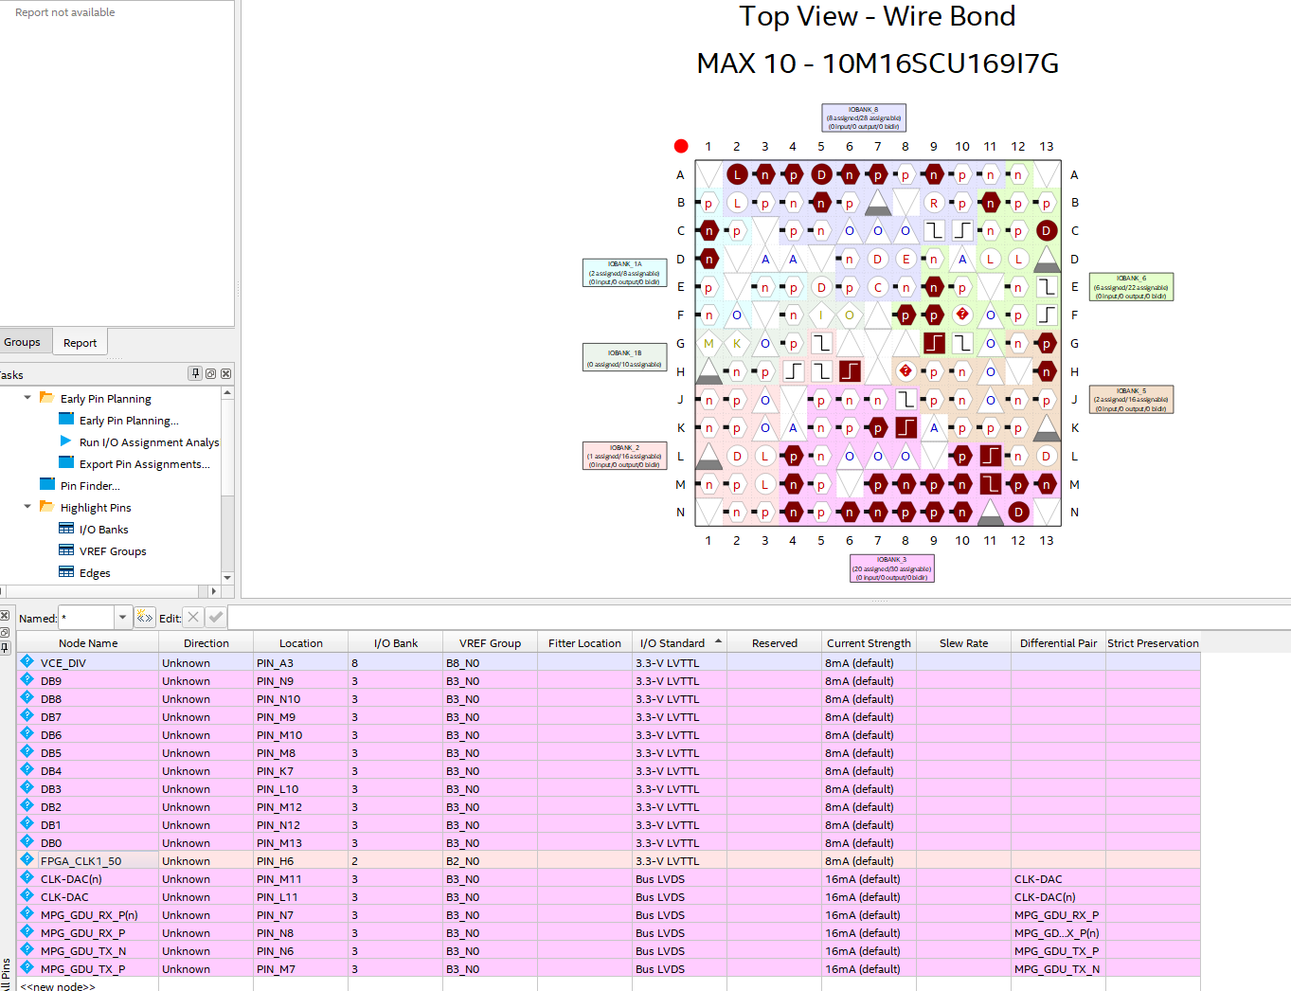Select the MPG_GDU_TX_P node name

point(82,968)
